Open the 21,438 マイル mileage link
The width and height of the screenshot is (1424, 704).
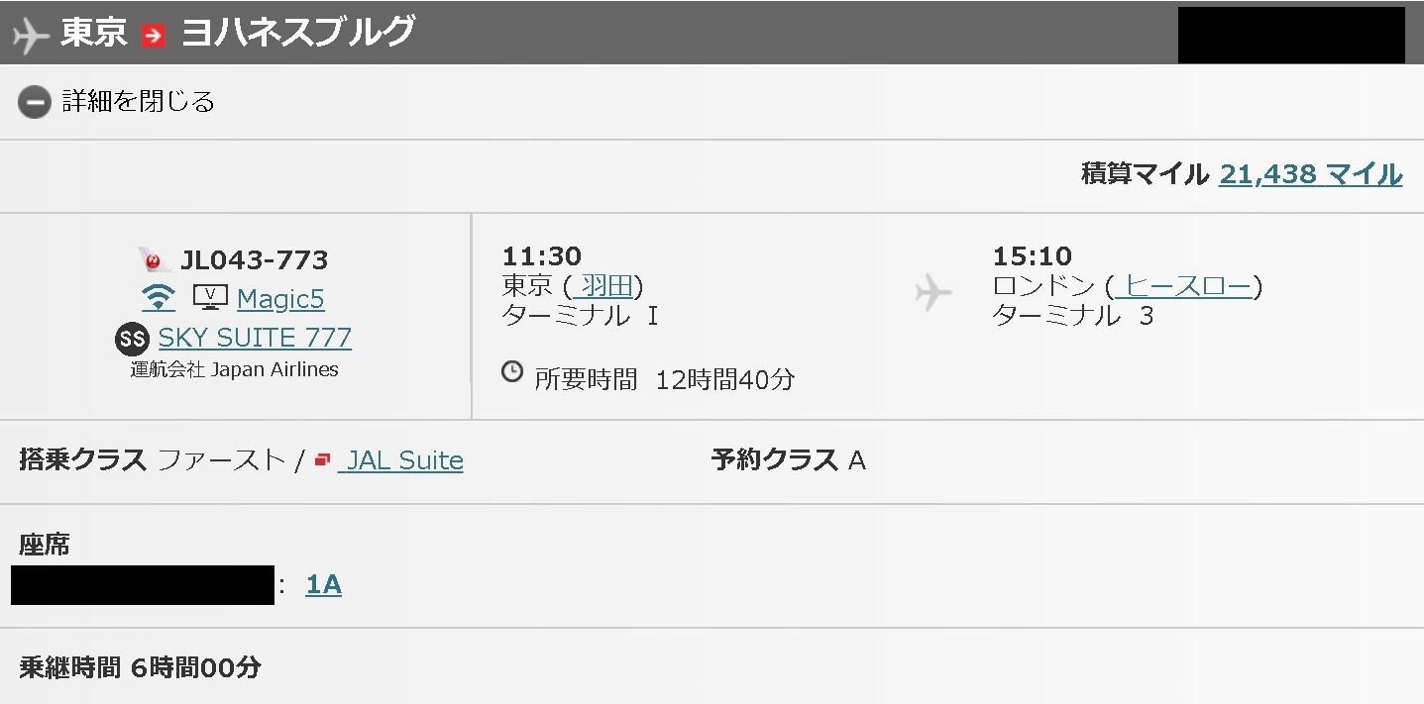point(1310,174)
